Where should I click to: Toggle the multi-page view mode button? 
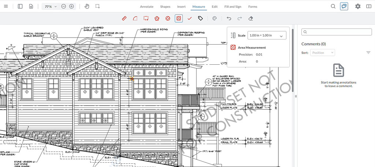pyautogui.click(x=31, y=6)
